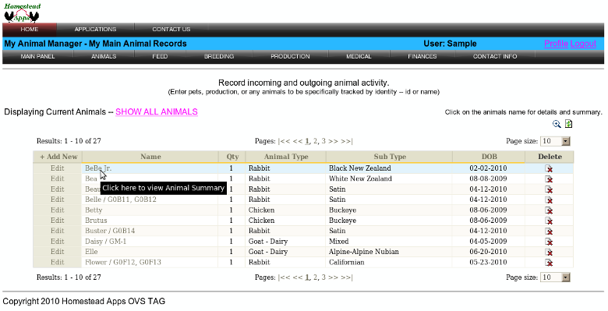The image size is (608, 311).
Task: Click next page >> above the table
Action: click(333, 141)
